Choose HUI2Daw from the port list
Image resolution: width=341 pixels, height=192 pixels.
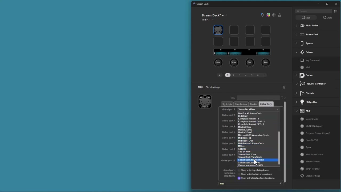tap(243, 116)
